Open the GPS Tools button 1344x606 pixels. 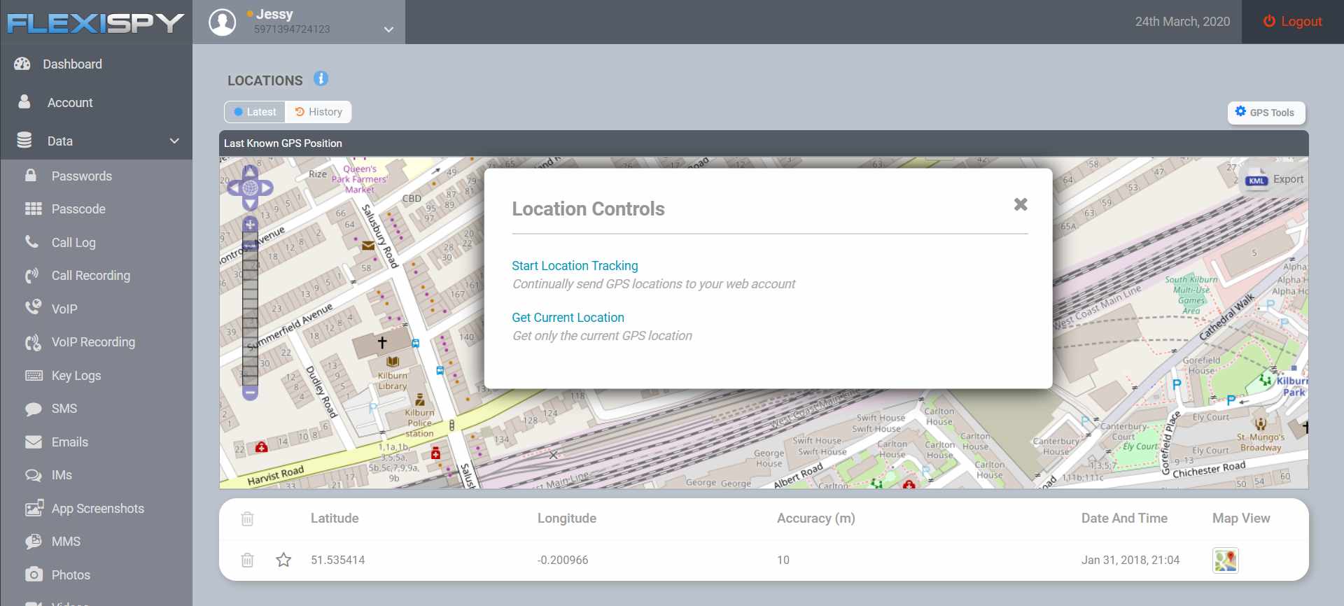click(x=1266, y=112)
